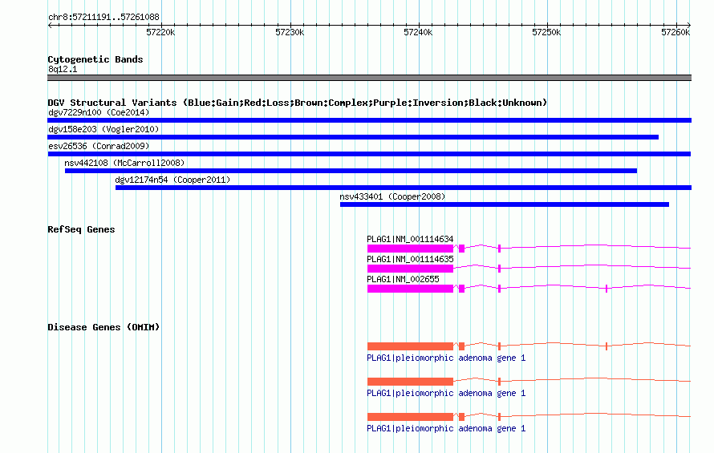Click the 57240k ruler tick label
The image size is (714, 453).
pyautogui.click(x=418, y=32)
